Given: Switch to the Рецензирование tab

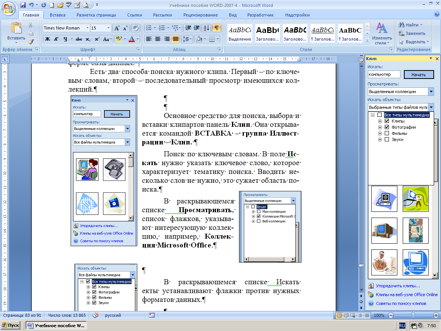Looking at the screenshot, I should click(201, 15).
